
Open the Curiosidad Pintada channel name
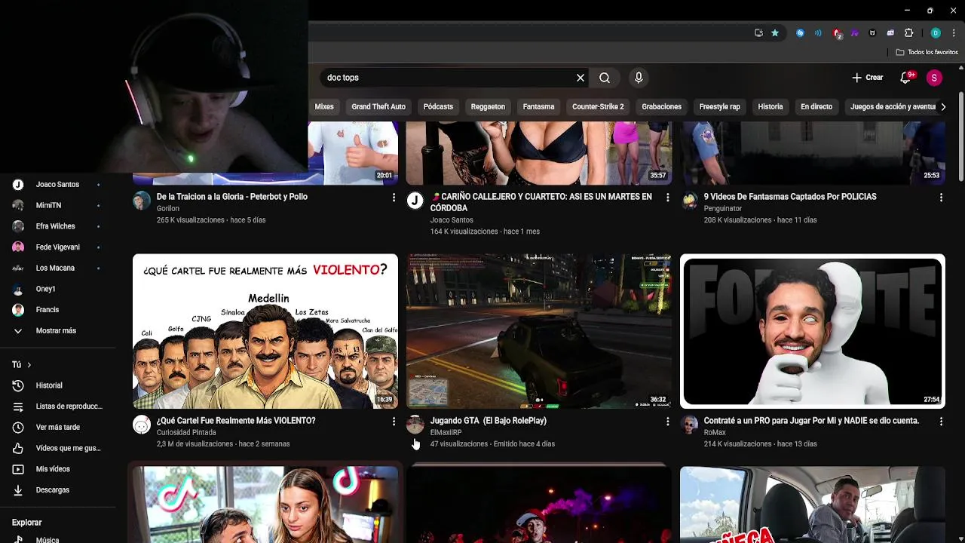coord(186,433)
